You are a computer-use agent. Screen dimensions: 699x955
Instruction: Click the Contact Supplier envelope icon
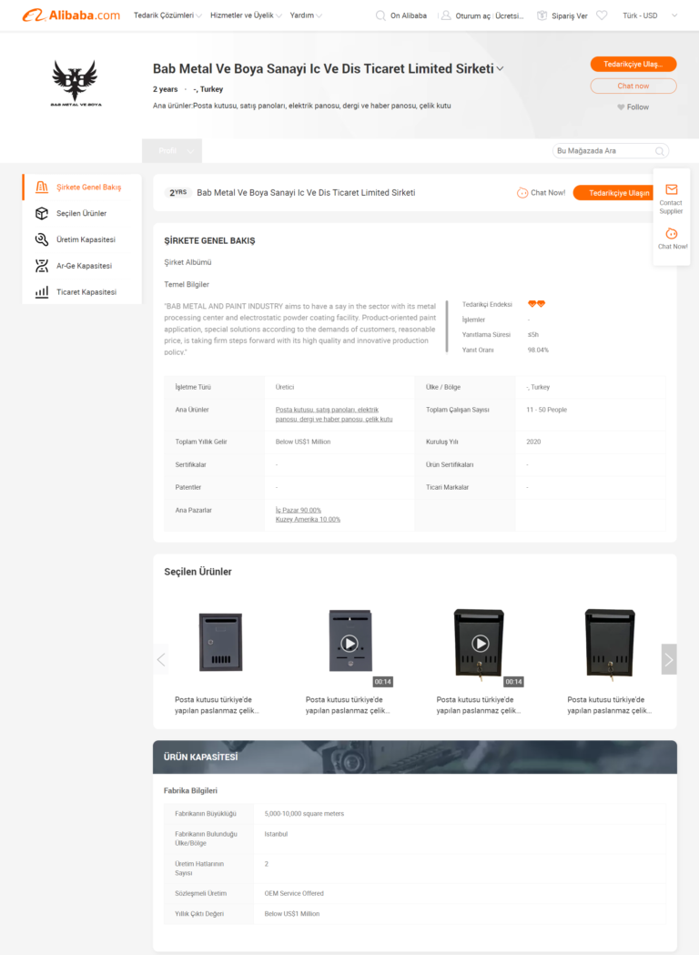671,189
